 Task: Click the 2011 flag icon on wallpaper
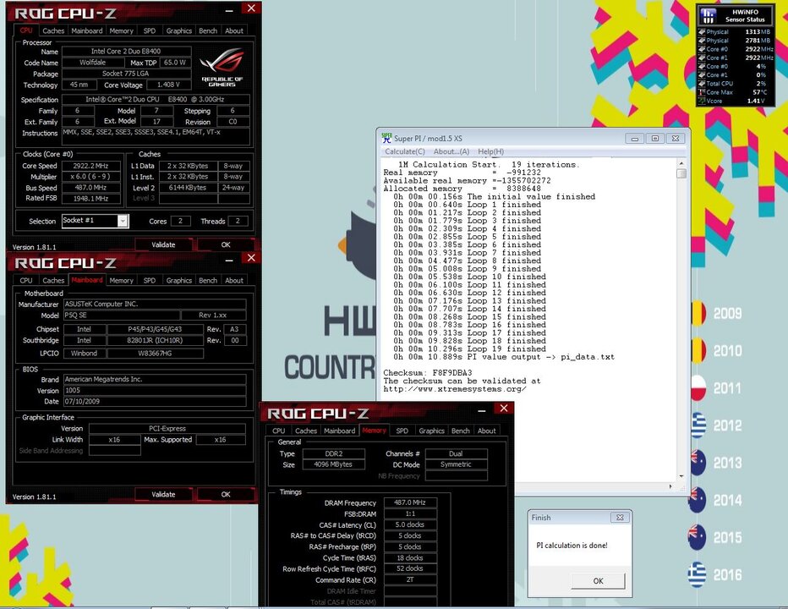(x=698, y=388)
